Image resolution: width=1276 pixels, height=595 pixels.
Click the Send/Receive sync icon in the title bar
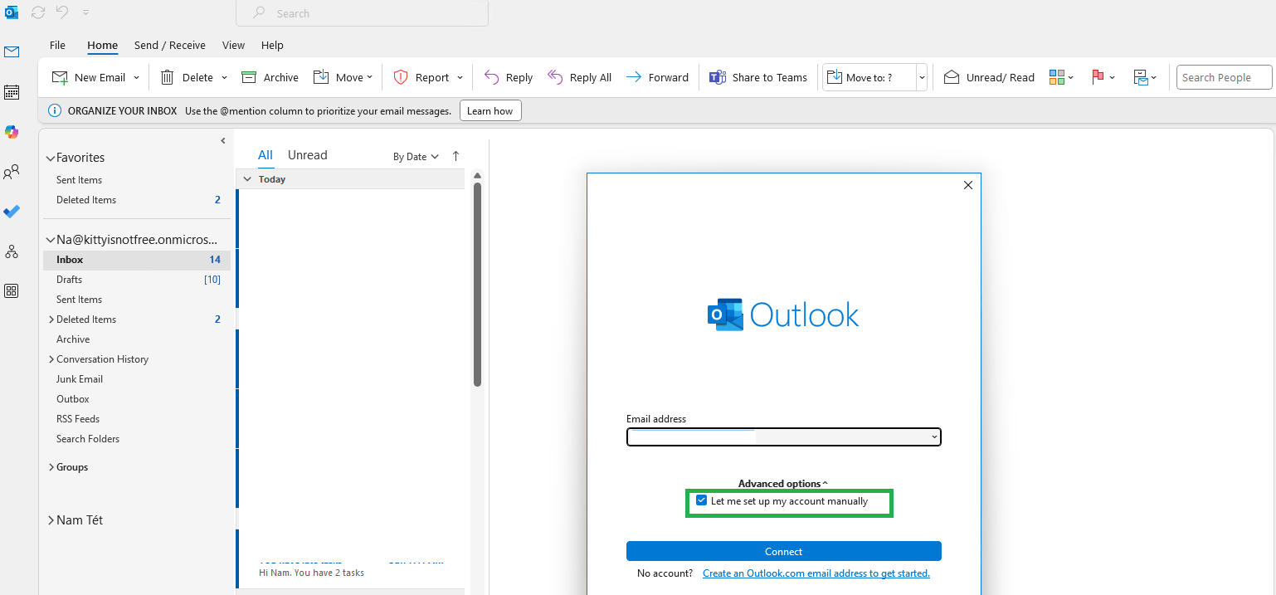(38, 12)
